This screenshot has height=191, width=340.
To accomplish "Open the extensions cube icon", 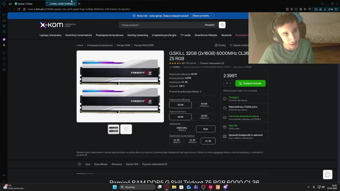I will point(316,9).
